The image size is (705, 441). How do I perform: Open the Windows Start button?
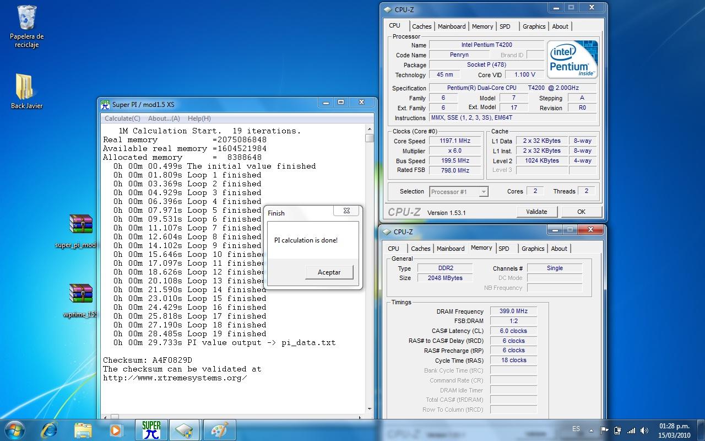(15, 429)
